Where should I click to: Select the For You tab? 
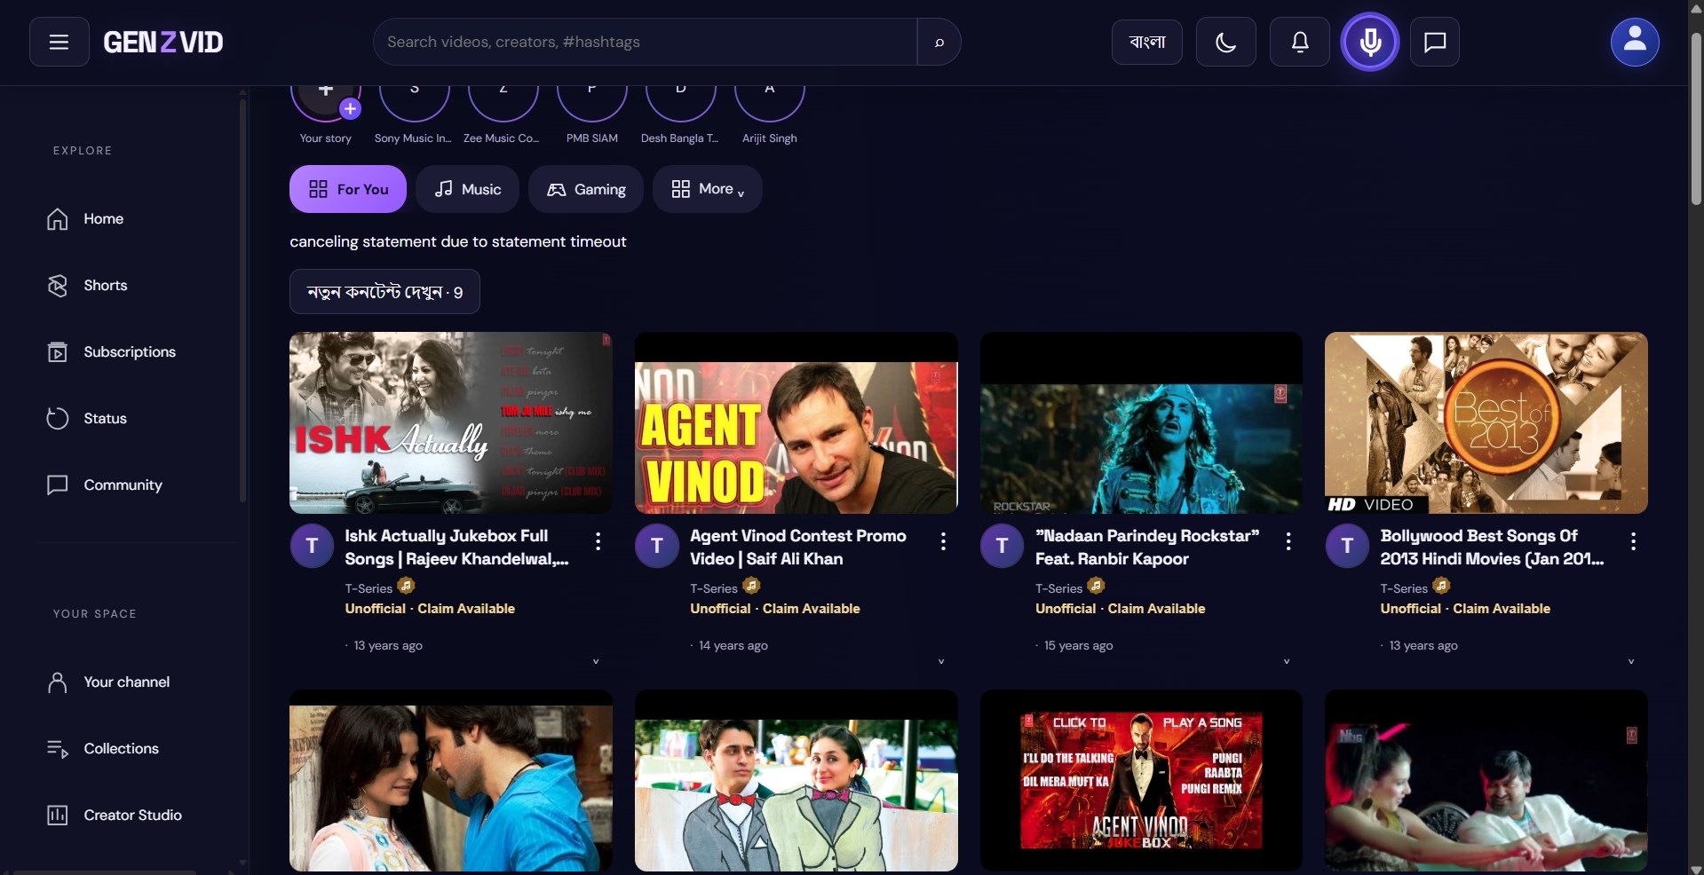348,189
